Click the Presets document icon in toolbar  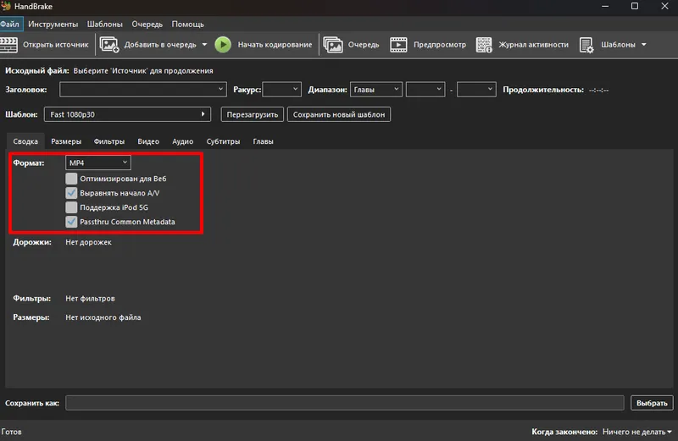click(x=586, y=45)
